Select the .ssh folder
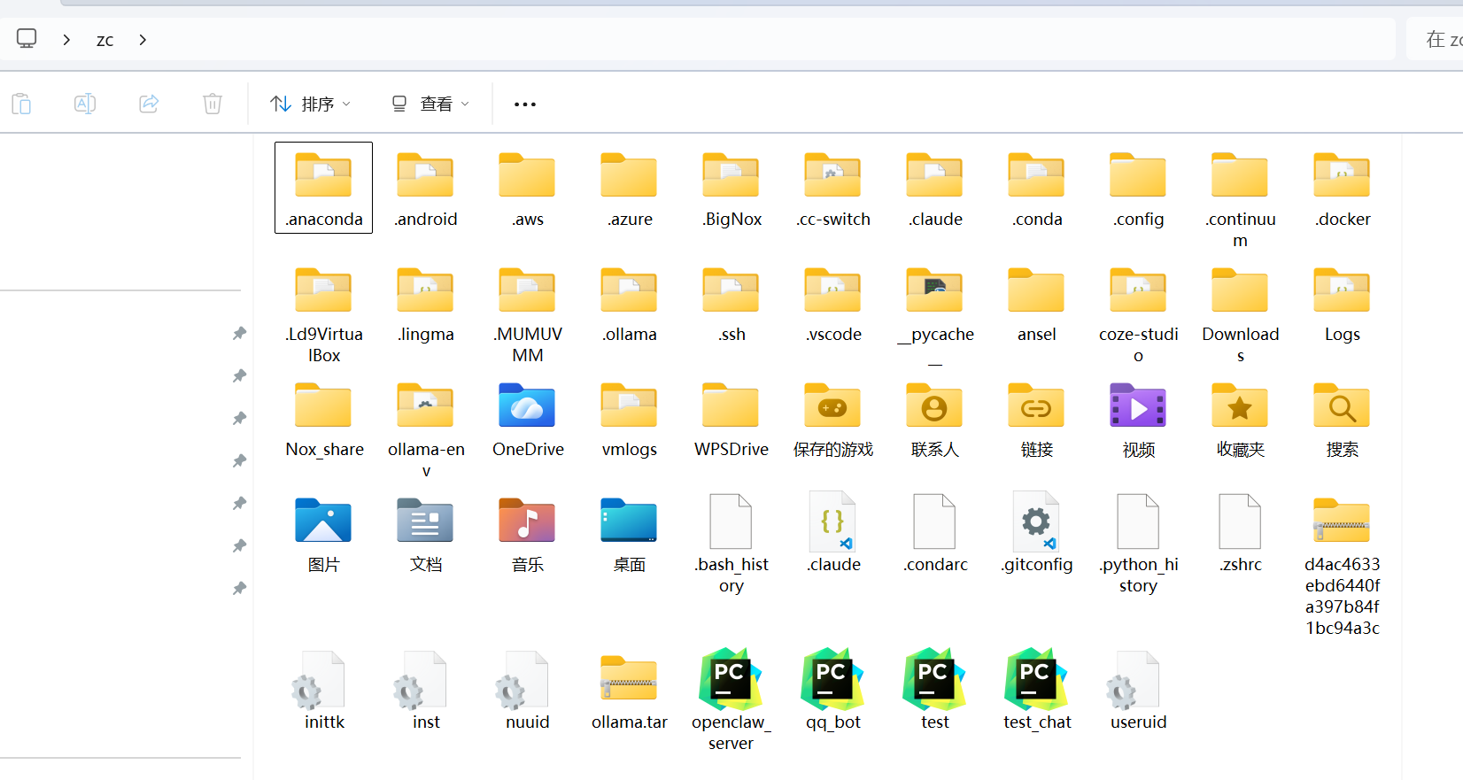This screenshot has width=1463, height=780. [x=731, y=303]
